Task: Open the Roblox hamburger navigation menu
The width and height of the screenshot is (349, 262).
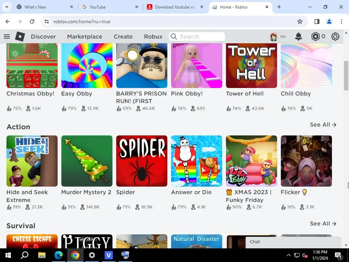Action: (x=7, y=37)
